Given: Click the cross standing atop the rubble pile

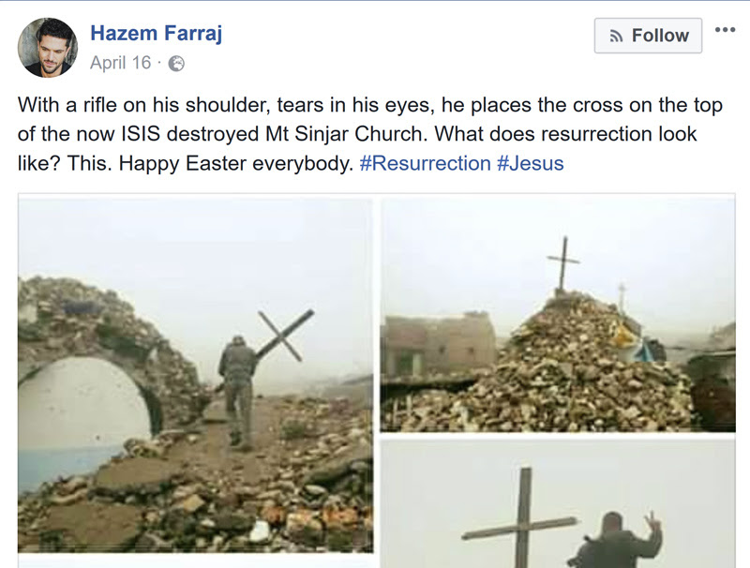Looking at the screenshot, I should point(563,263).
